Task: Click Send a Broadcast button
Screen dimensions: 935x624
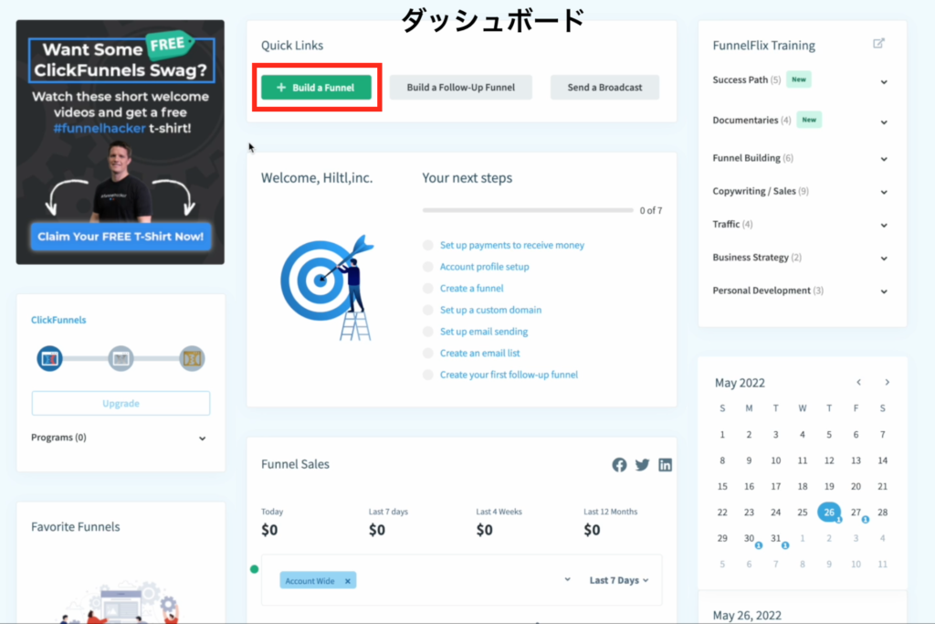Action: click(x=604, y=88)
